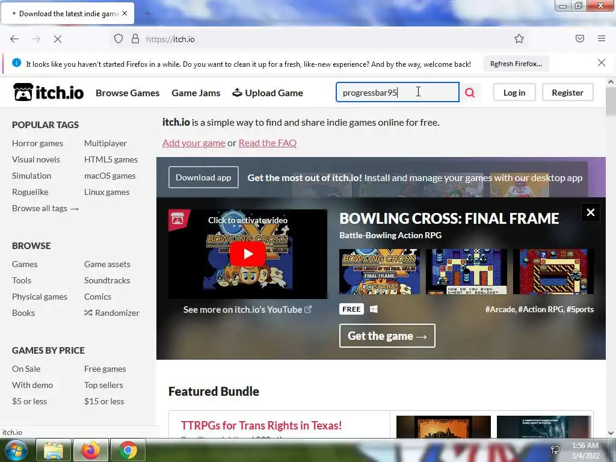The height and width of the screenshot is (462, 616).
Task: Click the #Sports tag
Action: [581, 310]
